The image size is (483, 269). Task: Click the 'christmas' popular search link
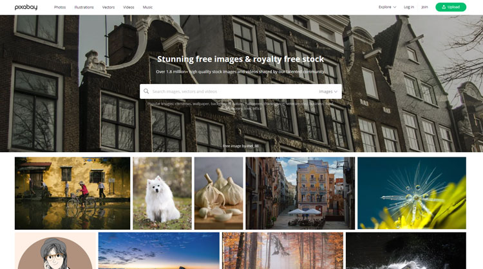183,104
